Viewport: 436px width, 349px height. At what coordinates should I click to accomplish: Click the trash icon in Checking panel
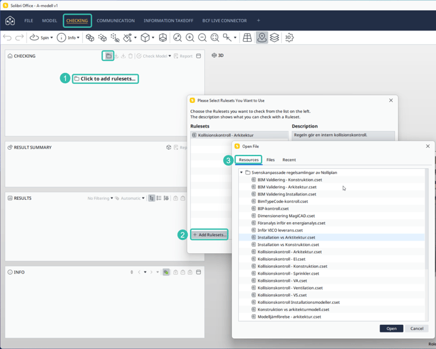click(x=131, y=56)
